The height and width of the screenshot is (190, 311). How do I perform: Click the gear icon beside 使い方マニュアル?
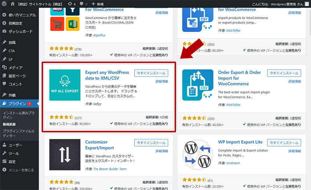(x=4, y=15)
